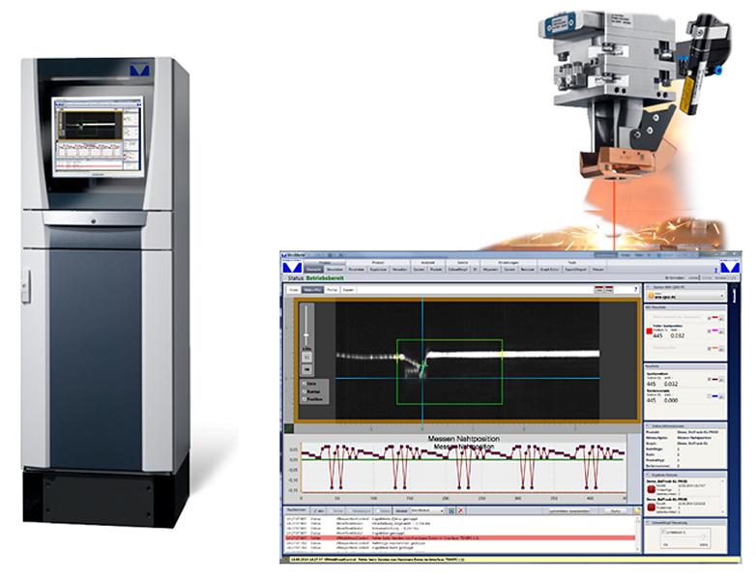
Task: Collapse the Online Informationen panel
Action: click(648, 426)
